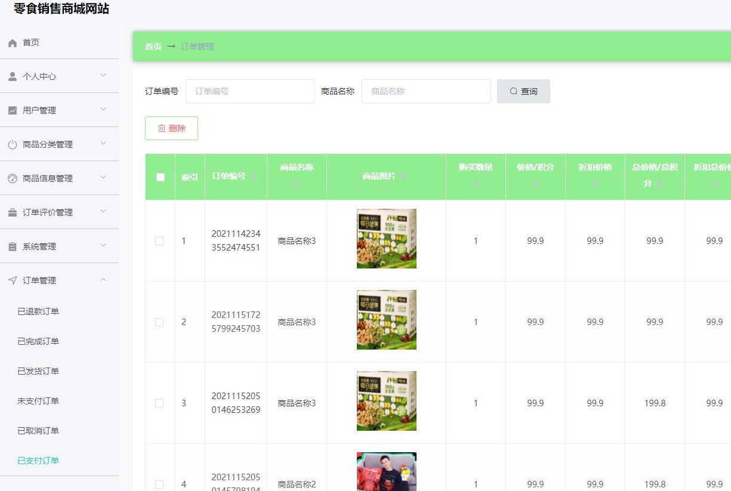
Task: Expand the 商品信息管理 menu chevron
Action: coord(103,177)
